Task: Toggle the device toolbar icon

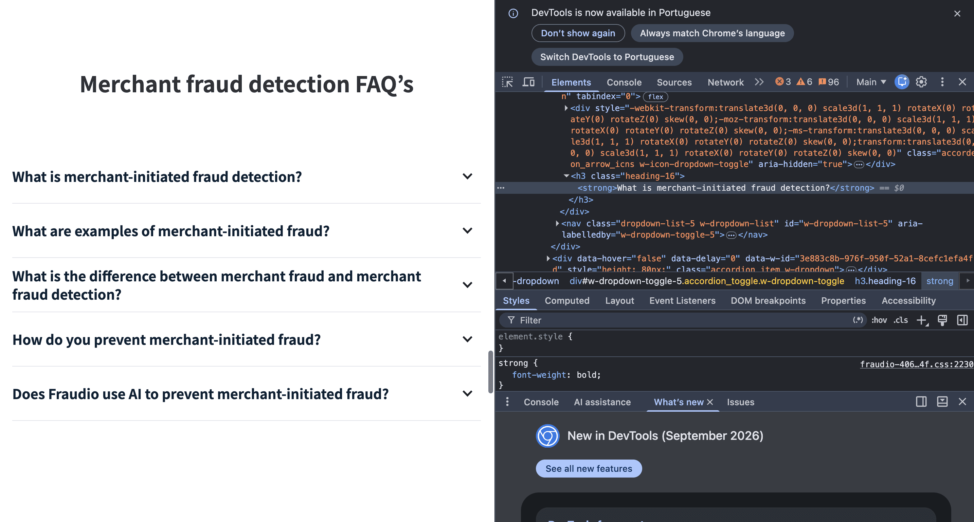Action: 528,82
